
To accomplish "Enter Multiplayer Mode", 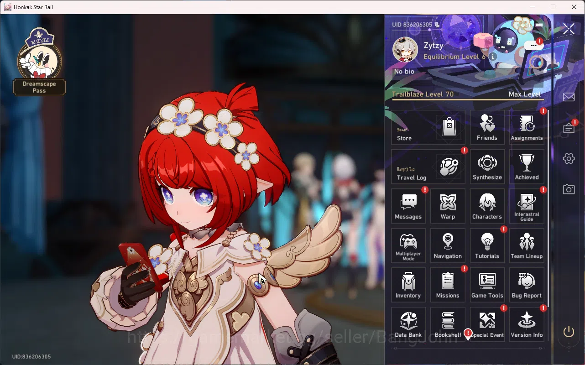I will (408, 245).
